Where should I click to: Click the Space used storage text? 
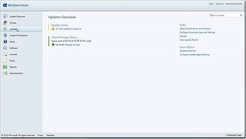click(x=71, y=41)
